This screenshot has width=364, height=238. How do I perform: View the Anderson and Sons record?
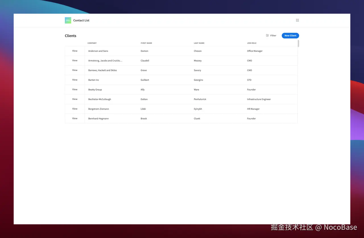[75, 51]
